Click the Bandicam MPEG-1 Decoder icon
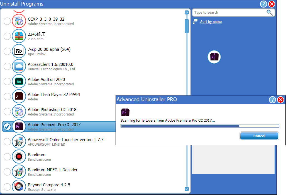Image resolution: width=286 pixels, height=195 pixels. coord(19,172)
